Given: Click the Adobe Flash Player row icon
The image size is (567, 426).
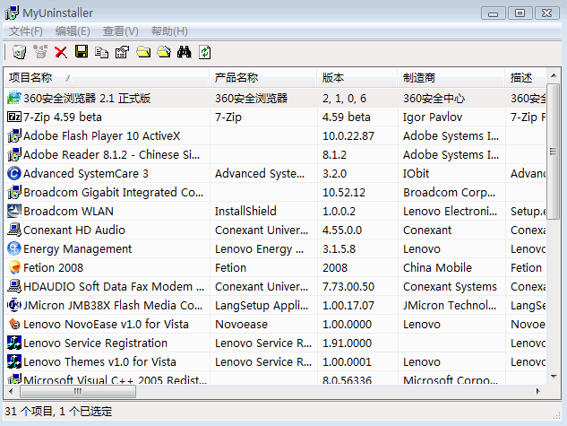Looking at the screenshot, I should pos(14,135).
